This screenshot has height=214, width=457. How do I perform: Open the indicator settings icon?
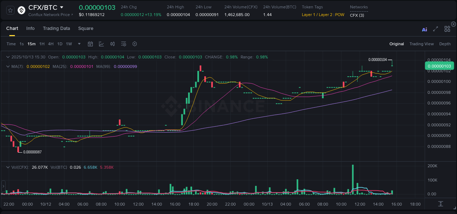123,44
